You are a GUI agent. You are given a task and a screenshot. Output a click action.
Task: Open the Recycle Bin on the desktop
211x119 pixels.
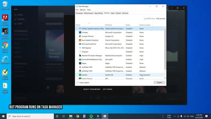coord(5,5)
